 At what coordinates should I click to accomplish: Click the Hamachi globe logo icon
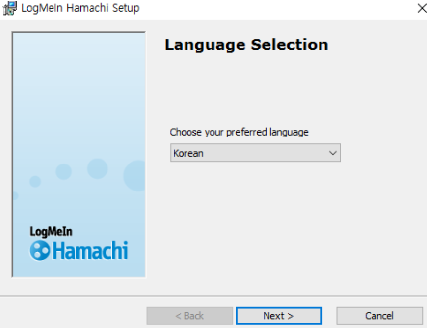point(40,250)
